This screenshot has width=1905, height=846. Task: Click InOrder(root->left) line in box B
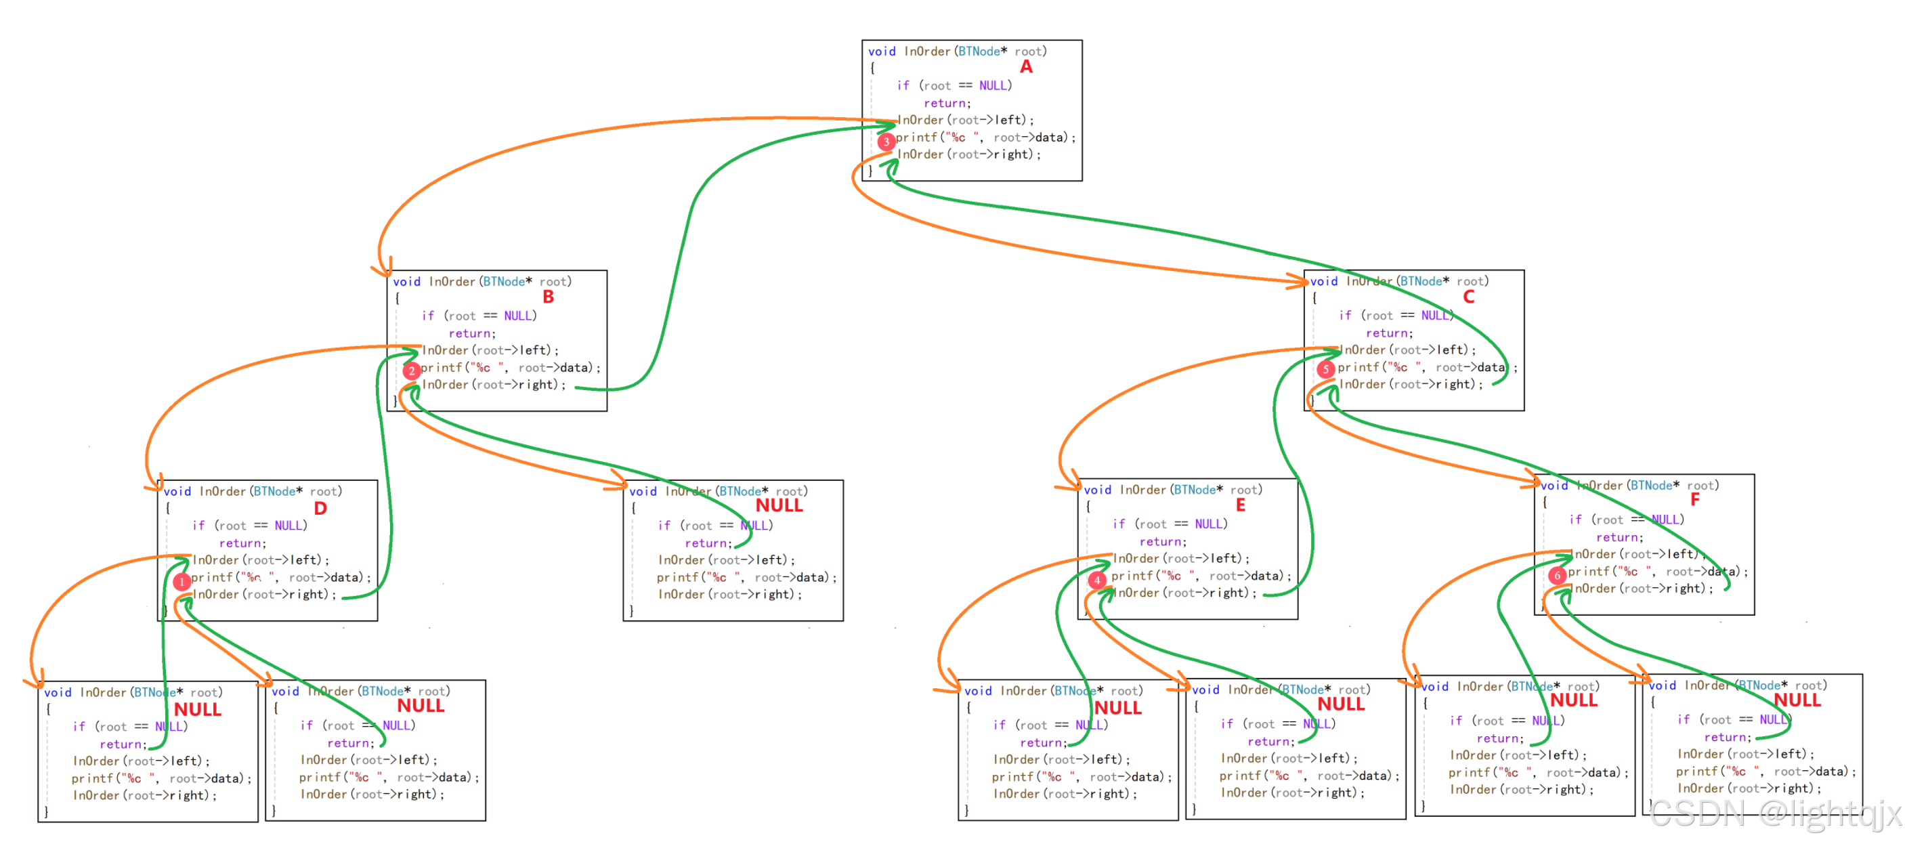490,351
